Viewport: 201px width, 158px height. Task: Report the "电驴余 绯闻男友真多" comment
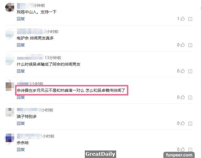(190, 45)
